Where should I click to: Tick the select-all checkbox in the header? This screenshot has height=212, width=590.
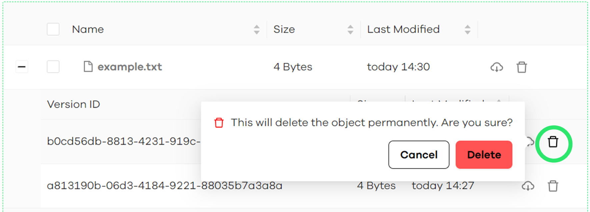(x=53, y=29)
